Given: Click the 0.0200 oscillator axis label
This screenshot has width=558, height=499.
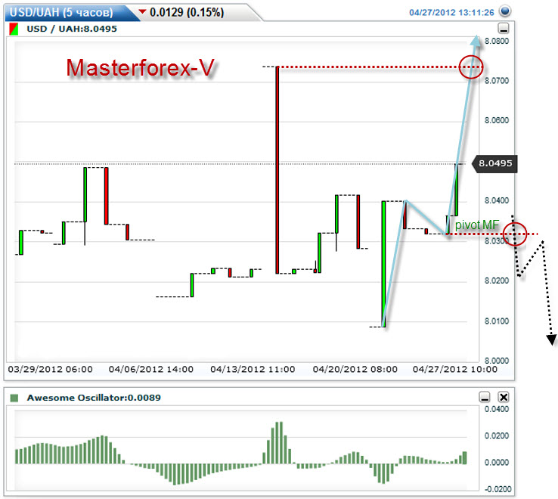Looking at the screenshot, I should 497,435.
